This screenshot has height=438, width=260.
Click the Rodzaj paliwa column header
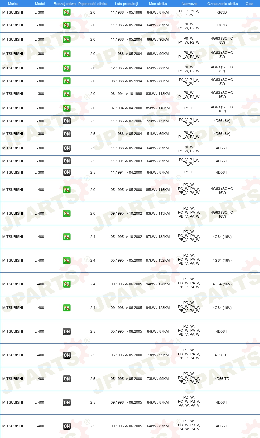pos(65,3)
